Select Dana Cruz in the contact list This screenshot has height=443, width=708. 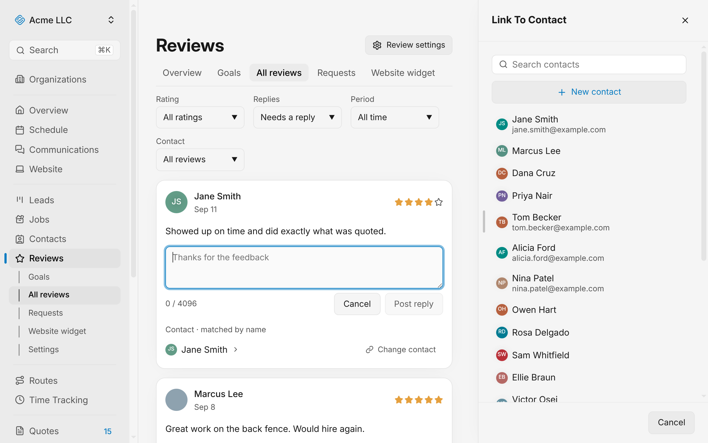(x=589, y=173)
